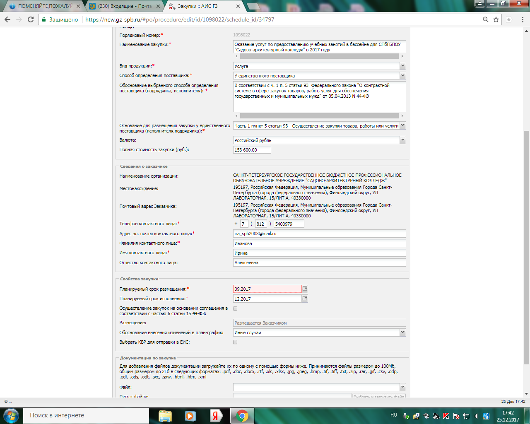Click the phone area code field 812
The image size is (530, 424).
pos(261,224)
